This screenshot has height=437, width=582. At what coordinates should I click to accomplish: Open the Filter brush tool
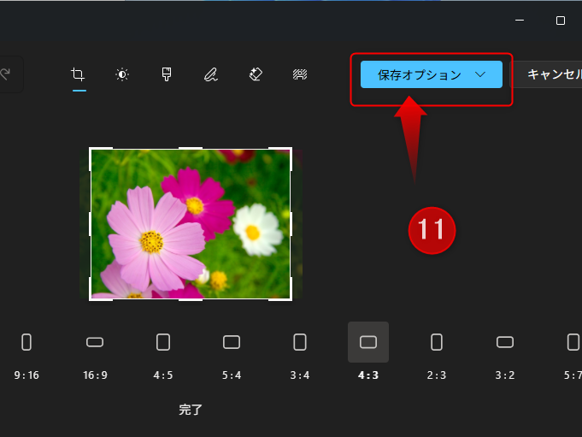coord(167,74)
